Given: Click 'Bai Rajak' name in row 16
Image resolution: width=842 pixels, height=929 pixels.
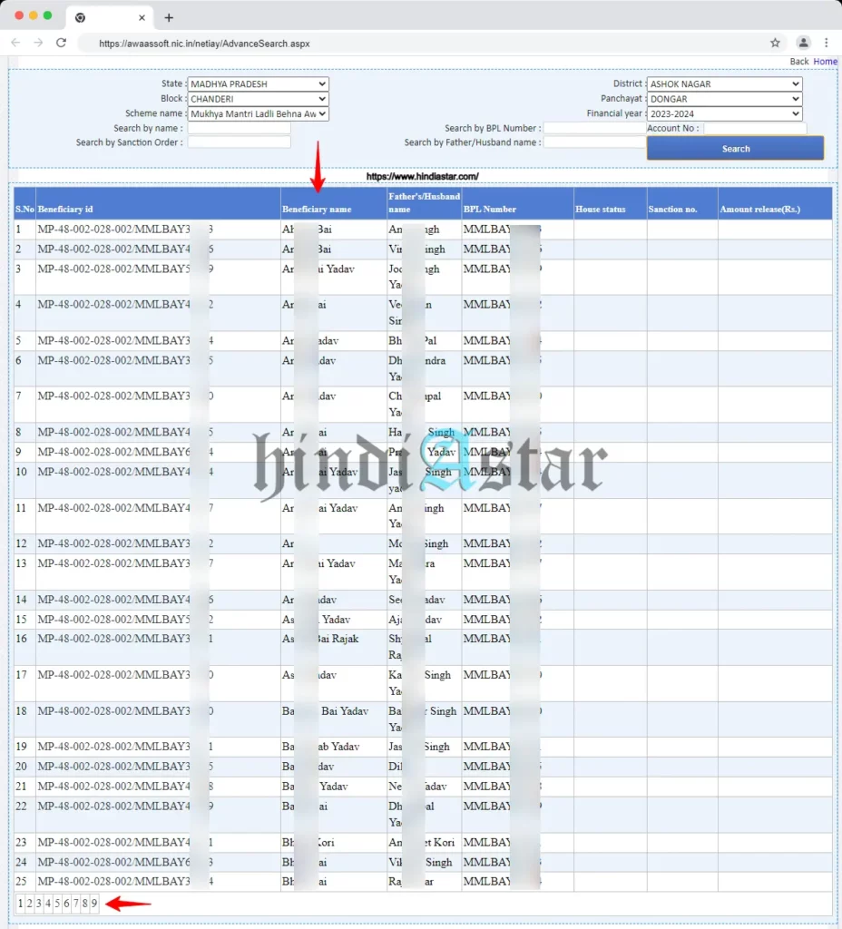Looking at the screenshot, I should (338, 639).
